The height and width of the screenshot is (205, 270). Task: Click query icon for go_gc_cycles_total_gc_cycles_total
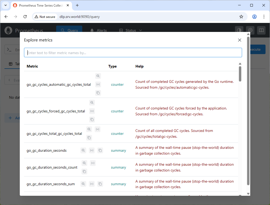(89, 129)
